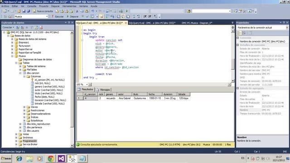The height and width of the screenshot is (163, 290).
Task: Click the Chrome taskbar icon
Action: (51, 158)
